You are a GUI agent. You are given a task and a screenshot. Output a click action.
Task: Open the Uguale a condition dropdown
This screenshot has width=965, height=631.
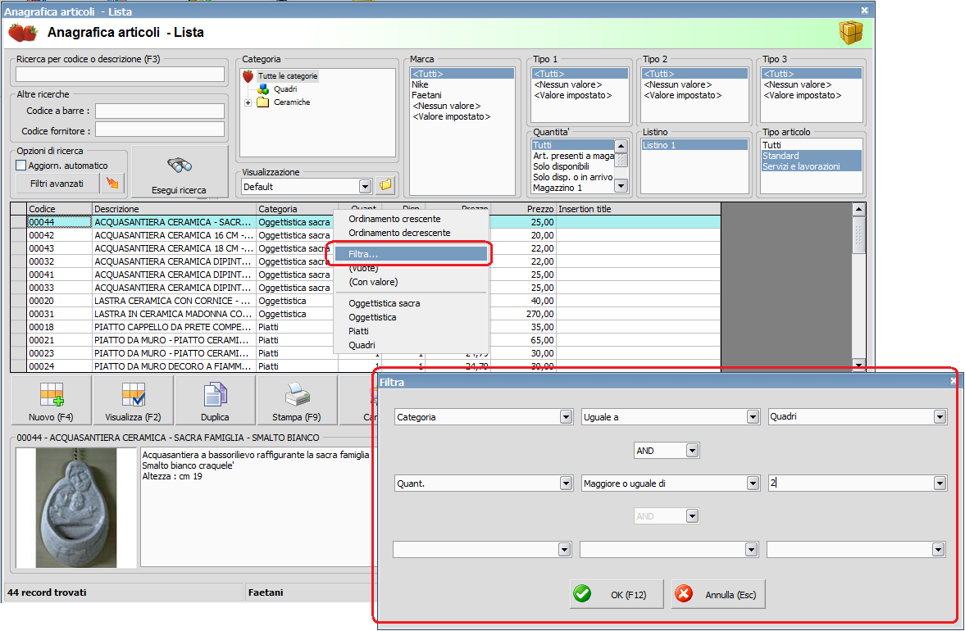753,417
